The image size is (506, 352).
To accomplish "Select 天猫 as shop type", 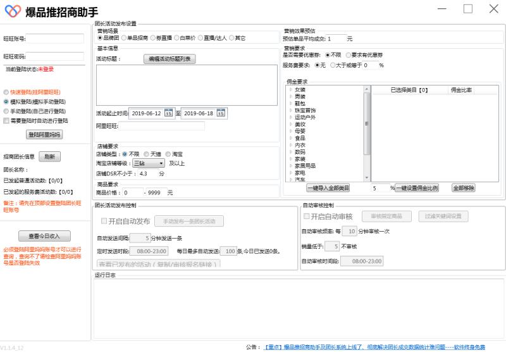I will click(x=146, y=154).
